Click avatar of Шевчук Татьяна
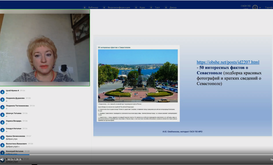Image resolution: width=273 pixels, height=165 pixels. tap(2, 115)
